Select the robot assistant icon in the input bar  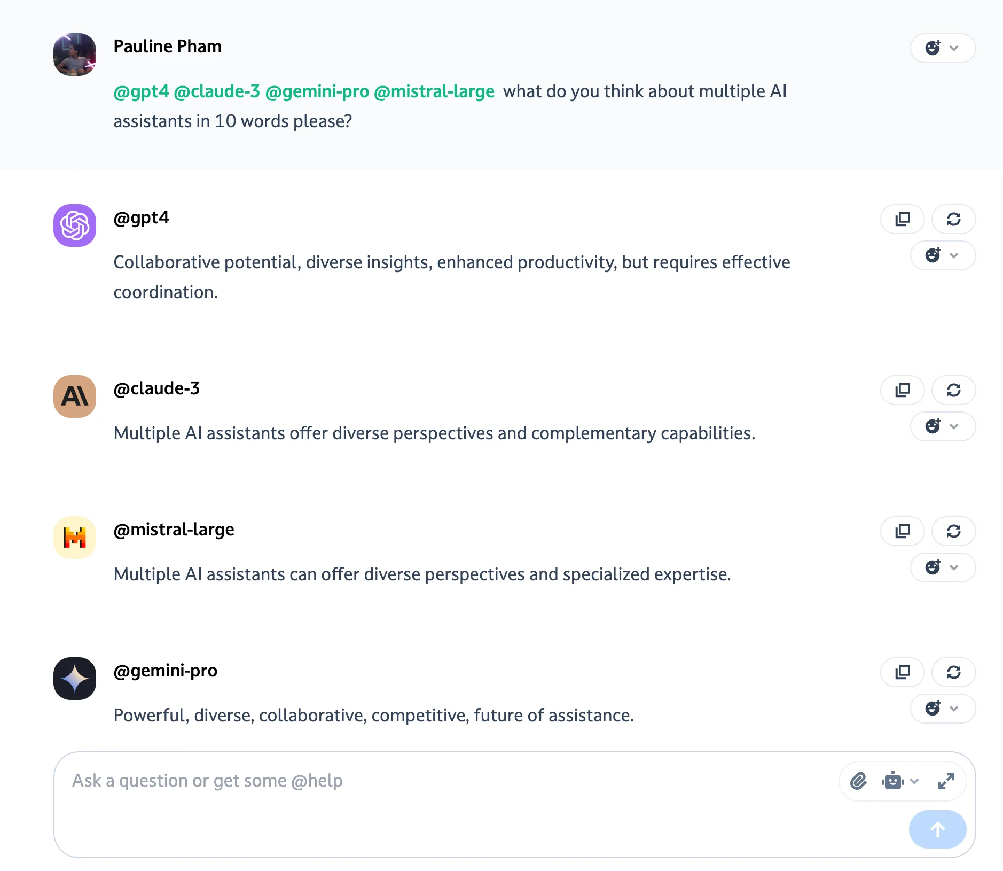click(891, 781)
